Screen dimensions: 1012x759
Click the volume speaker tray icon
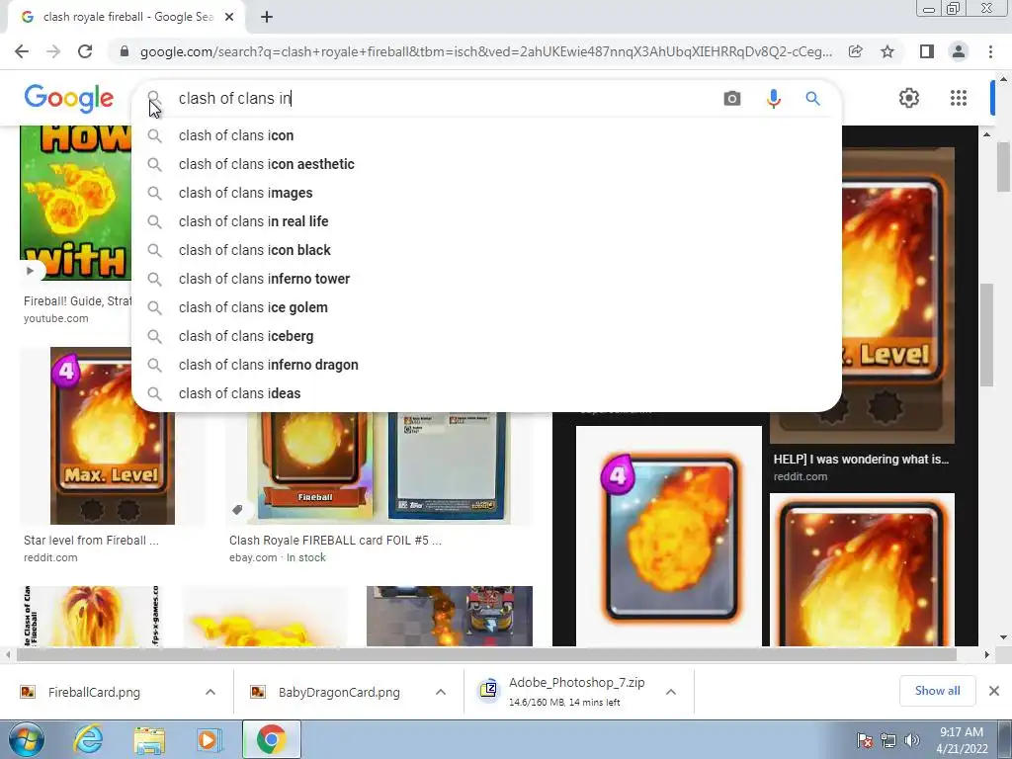point(912,740)
